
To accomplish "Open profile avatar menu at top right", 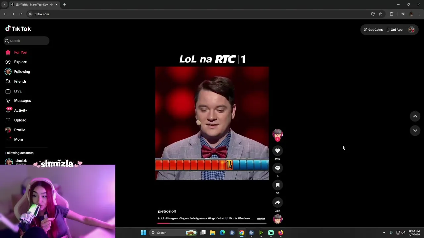I will coord(411,30).
